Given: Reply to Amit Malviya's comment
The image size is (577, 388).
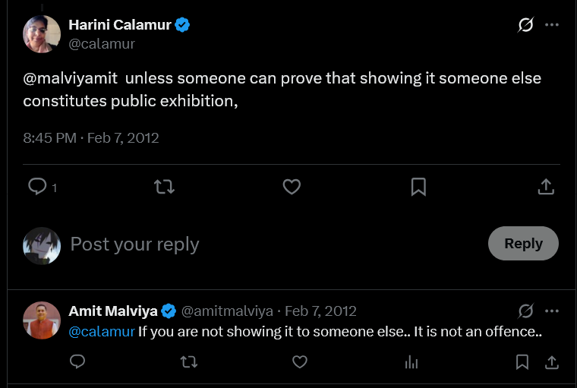Looking at the screenshot, I should pos(77,362).
